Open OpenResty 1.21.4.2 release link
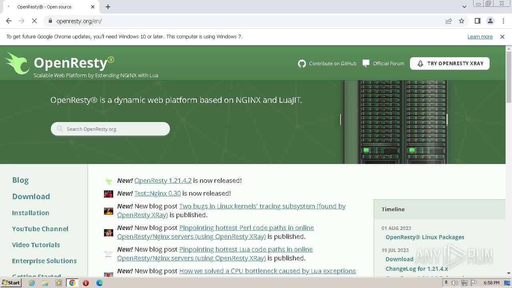 pos(163,180)
